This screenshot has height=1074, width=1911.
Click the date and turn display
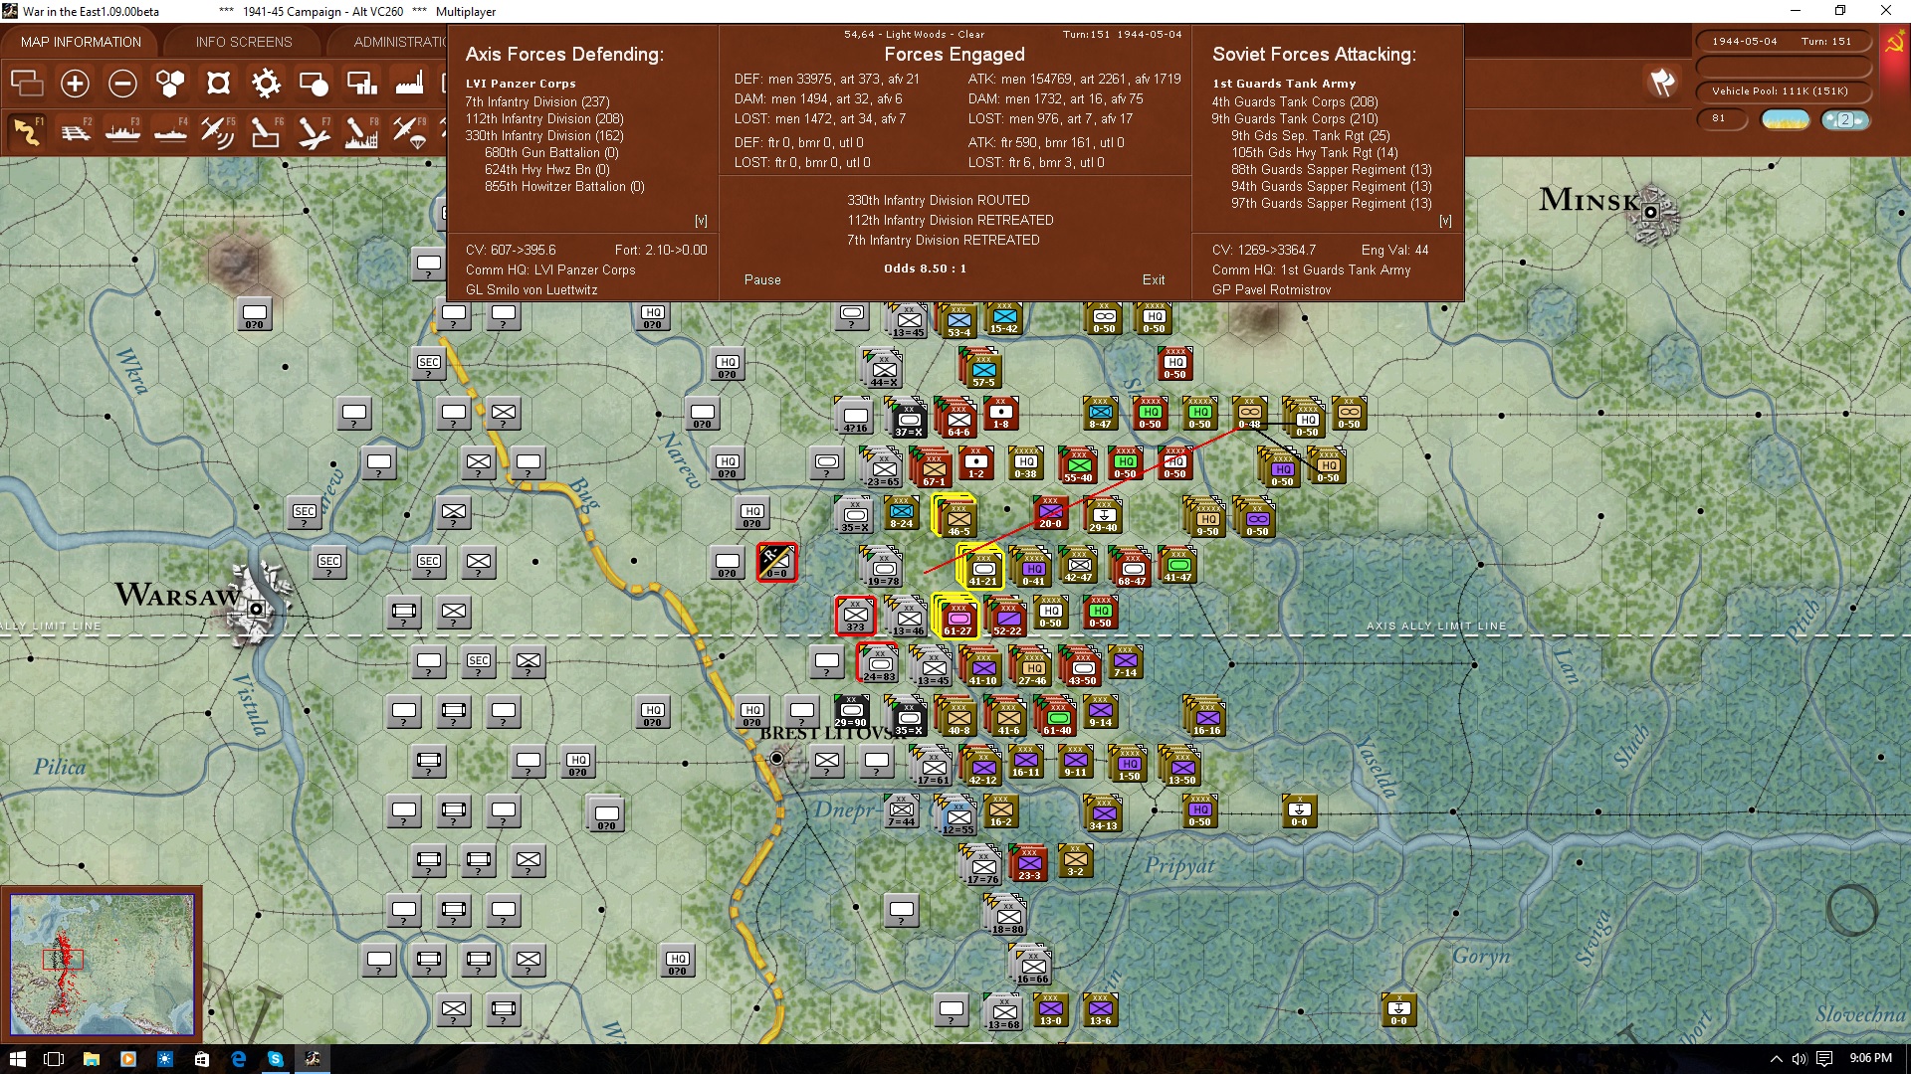click(x=1782, y=41)
